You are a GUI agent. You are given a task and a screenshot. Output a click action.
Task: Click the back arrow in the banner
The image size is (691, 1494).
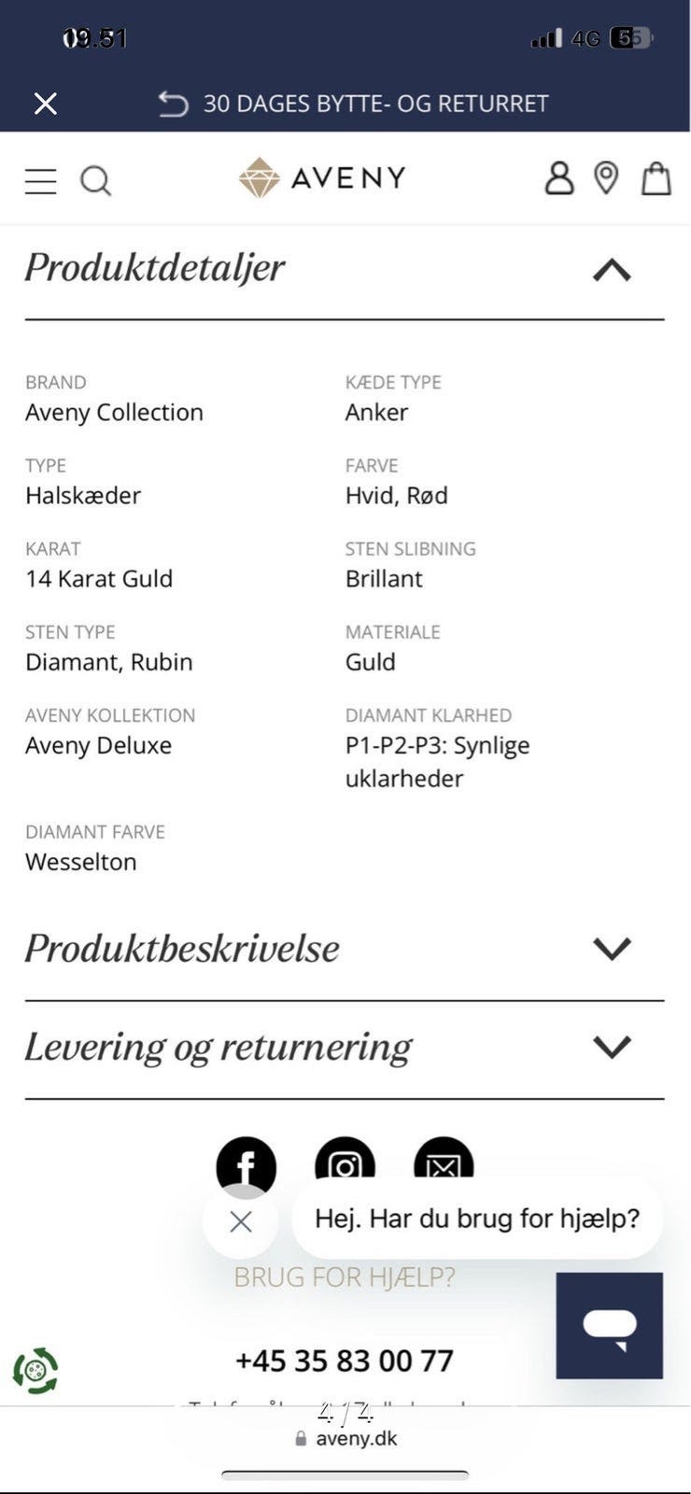click(172, 103)
